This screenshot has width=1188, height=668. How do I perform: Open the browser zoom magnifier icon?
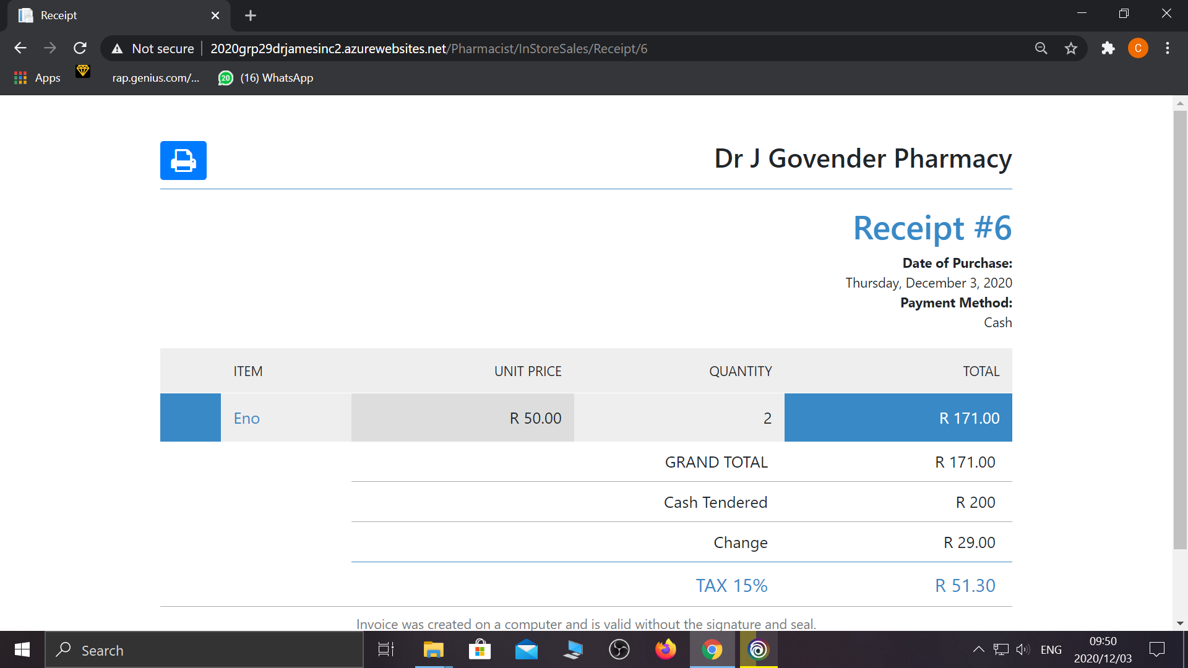[1041, 48]
